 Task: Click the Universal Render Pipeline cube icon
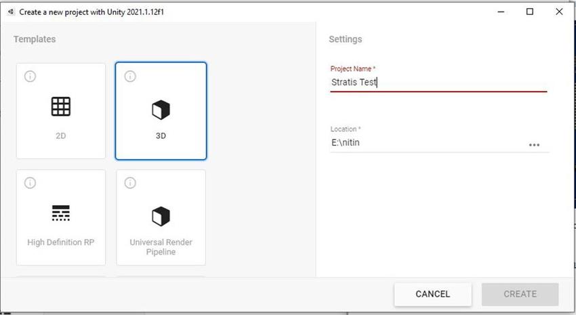point(161,216)
